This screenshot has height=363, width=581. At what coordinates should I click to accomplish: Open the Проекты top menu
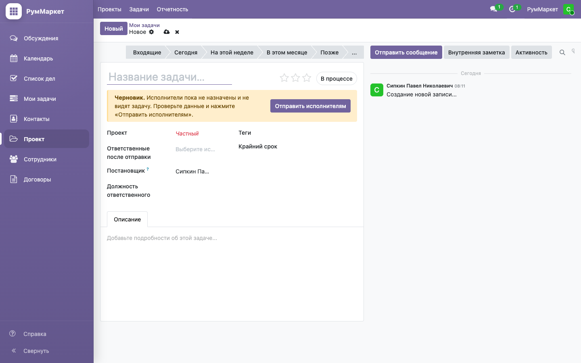click(x=109, y=9)
